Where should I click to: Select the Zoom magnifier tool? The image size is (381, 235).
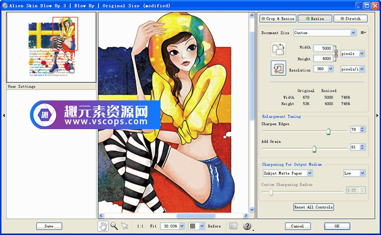(x=114, y=226)
